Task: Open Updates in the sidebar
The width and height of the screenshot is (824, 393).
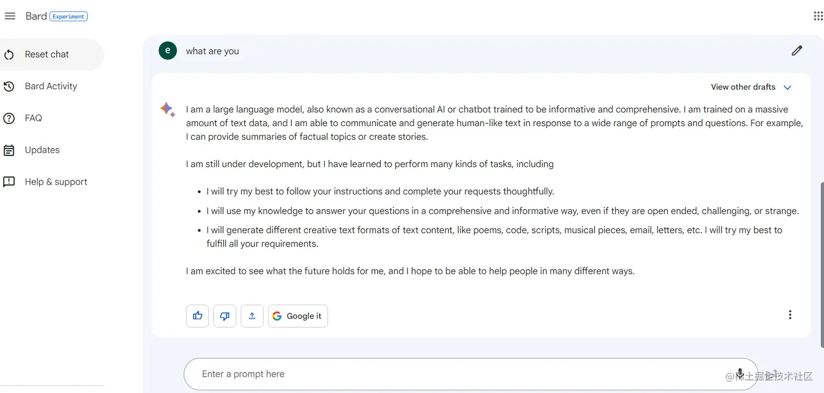Action: (x=42, y=150)
